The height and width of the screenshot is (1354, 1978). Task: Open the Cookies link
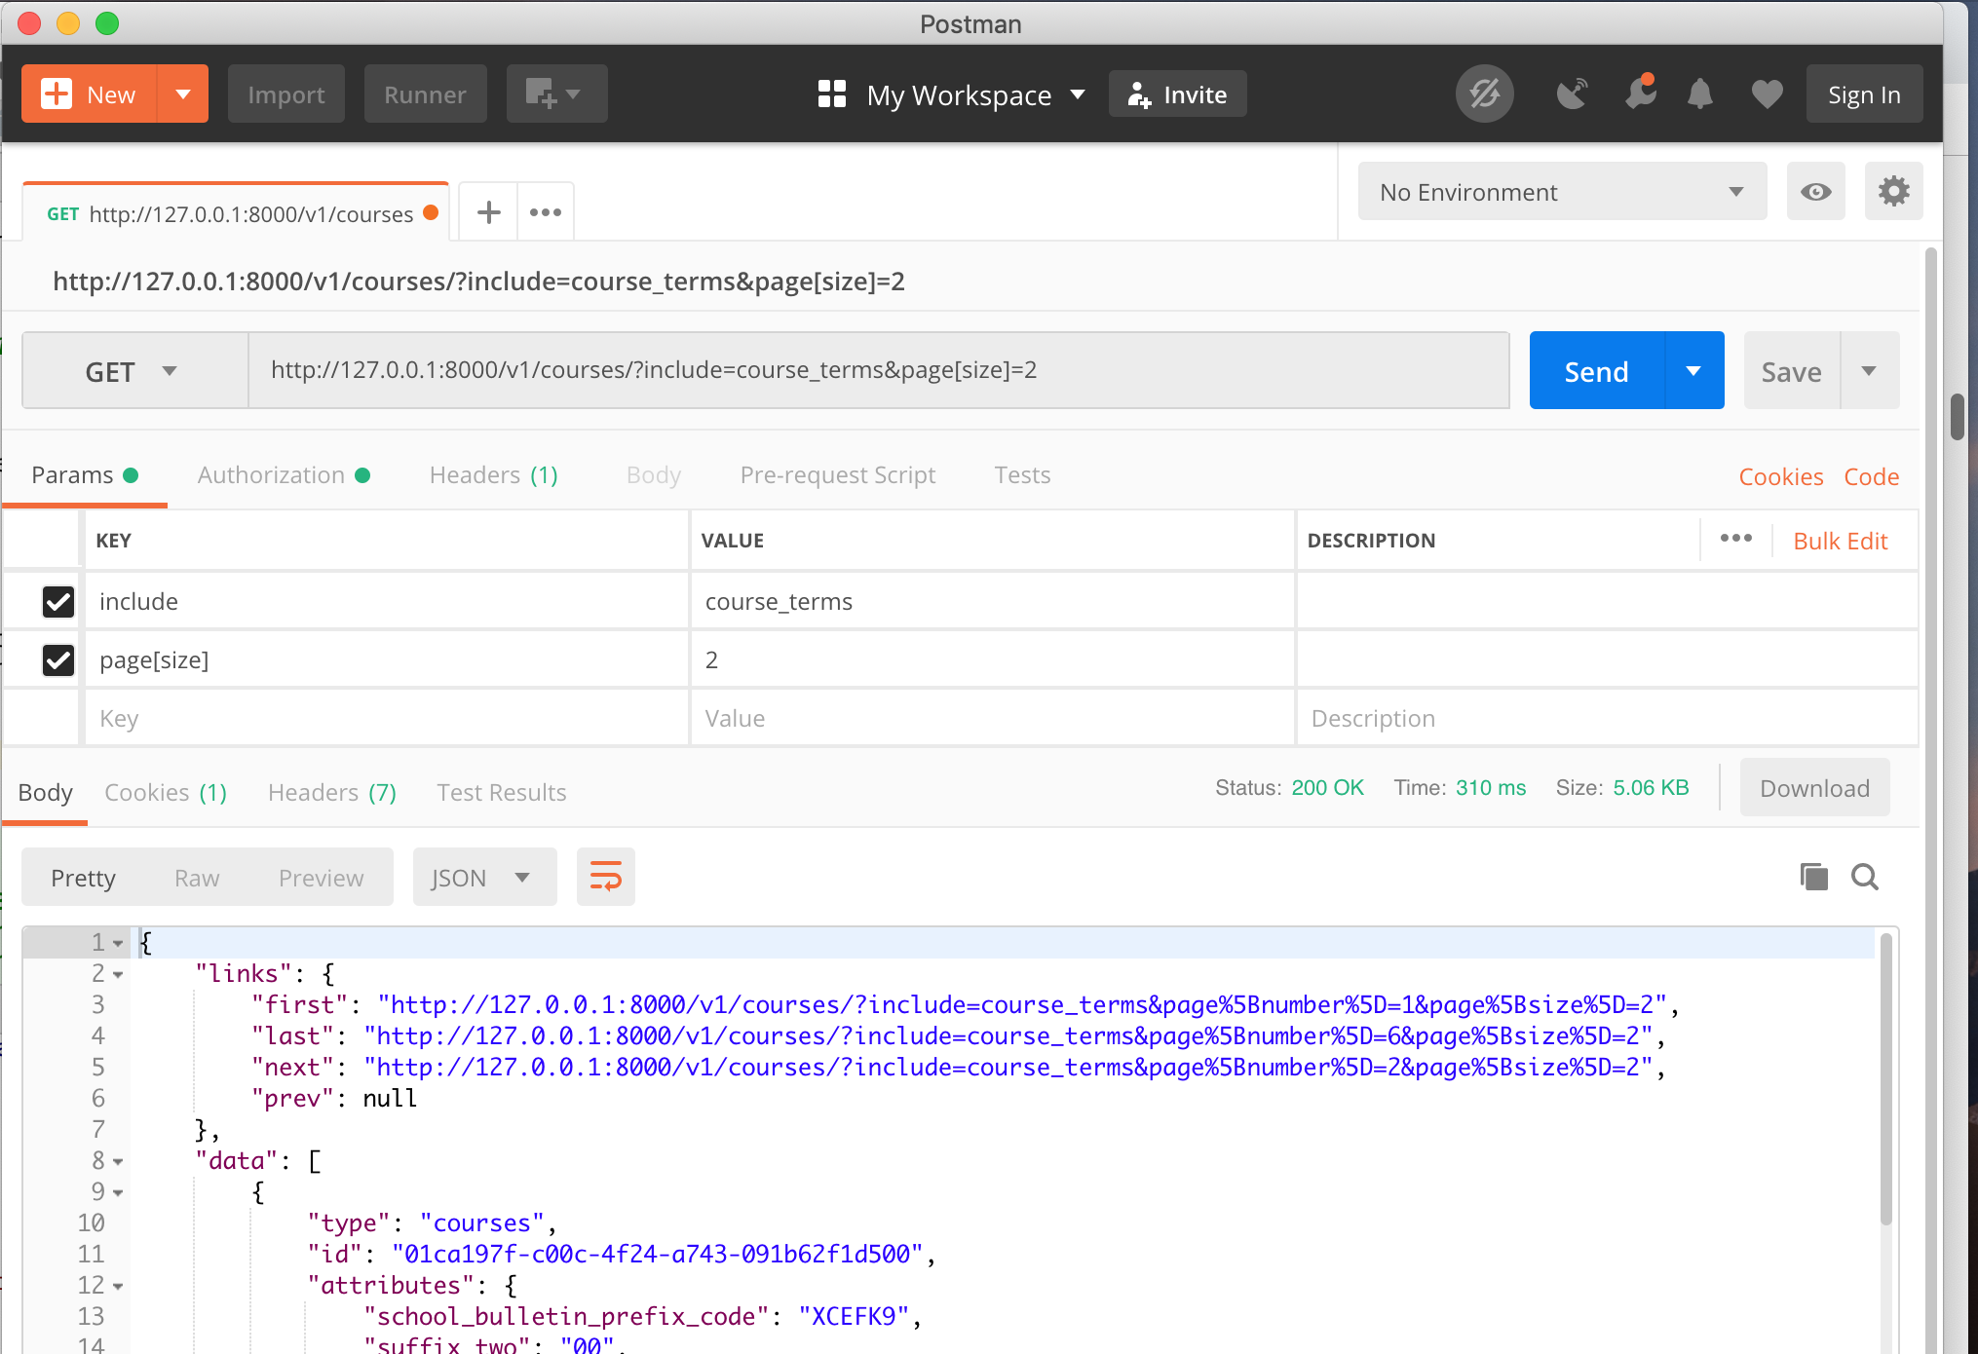click(1780, 477)
